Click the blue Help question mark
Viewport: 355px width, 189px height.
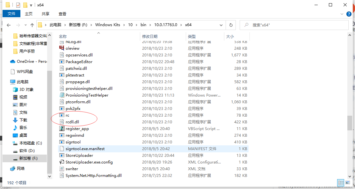pyautogui.click(x=349, y=14)
